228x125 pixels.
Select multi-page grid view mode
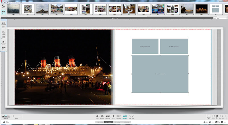pyautogui.click(x=9, y=116)
